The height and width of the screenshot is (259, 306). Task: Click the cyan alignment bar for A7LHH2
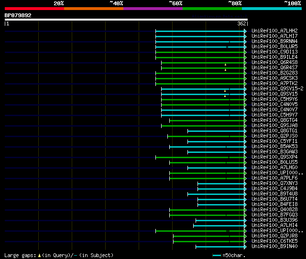200,31
